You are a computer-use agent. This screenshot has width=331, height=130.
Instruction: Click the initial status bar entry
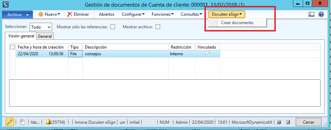tap(135, 122)
